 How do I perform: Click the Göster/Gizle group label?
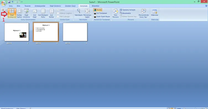[x=65, y=20]
